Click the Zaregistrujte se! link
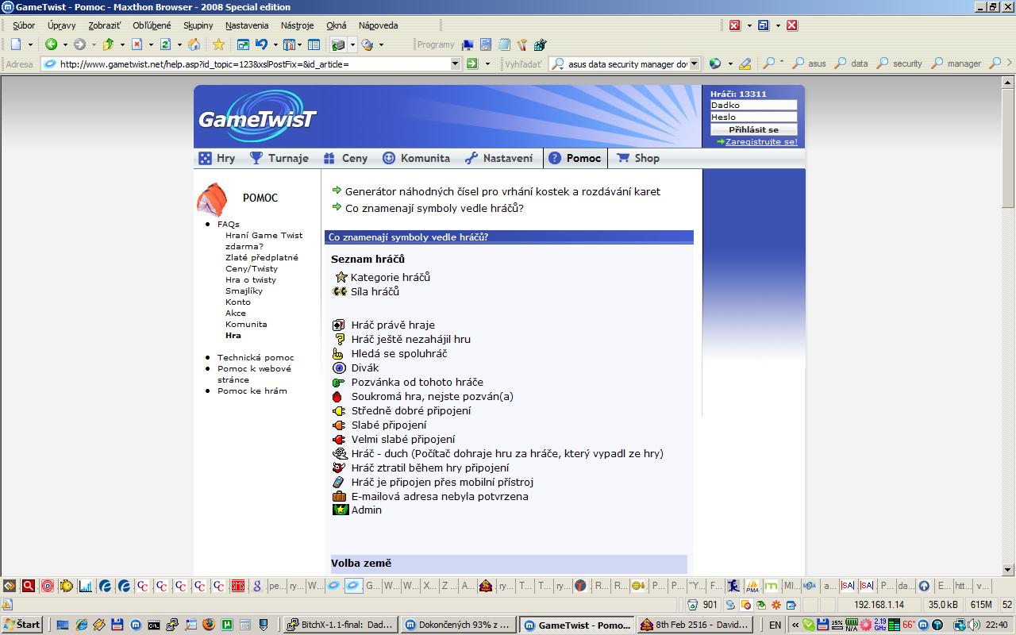The width and height of the screenshot is (1016, 635). tap(760, 142)
